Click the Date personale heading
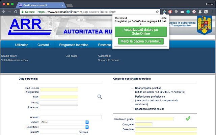The width and height of the screenshot is (216, 135). click(28, 79)
